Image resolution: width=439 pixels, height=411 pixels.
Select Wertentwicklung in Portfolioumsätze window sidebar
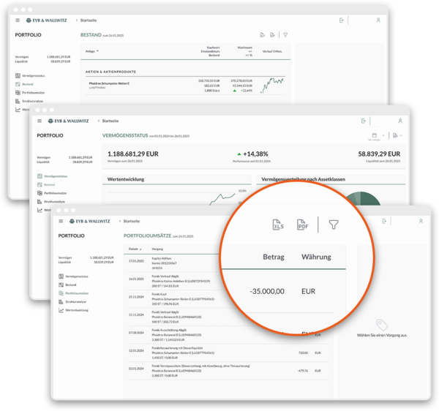tap(78, 309)
